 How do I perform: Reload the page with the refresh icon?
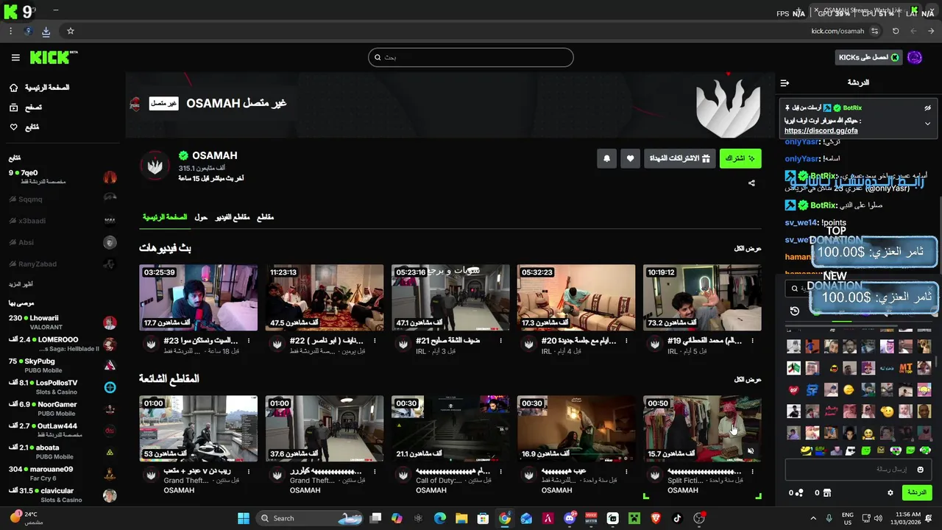pos(896,31)
